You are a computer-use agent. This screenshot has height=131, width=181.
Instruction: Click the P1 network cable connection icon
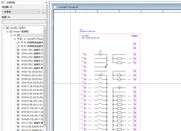coord(18,42)
